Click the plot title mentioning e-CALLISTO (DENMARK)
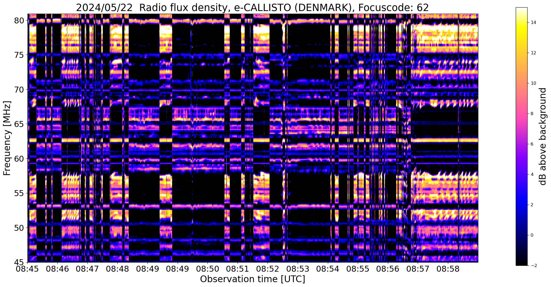Screen dimensions: 551x287 point(252,8)
